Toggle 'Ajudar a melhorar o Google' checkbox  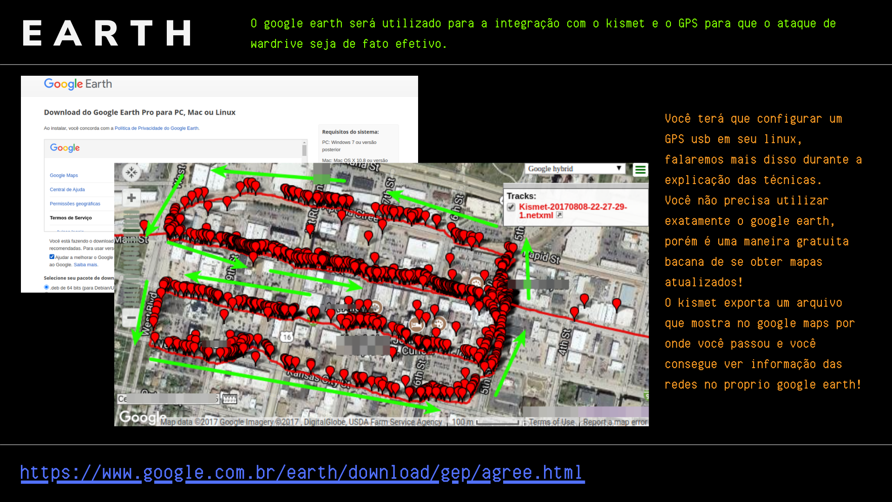click(x=52, y=257)
